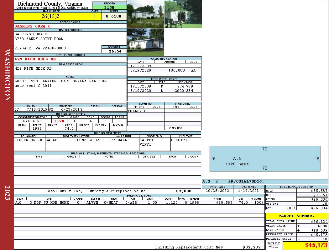Select the FULLBATH plumbing fixture row
The height and width of the screenshot is (250, 329).
tap(145, 111)
